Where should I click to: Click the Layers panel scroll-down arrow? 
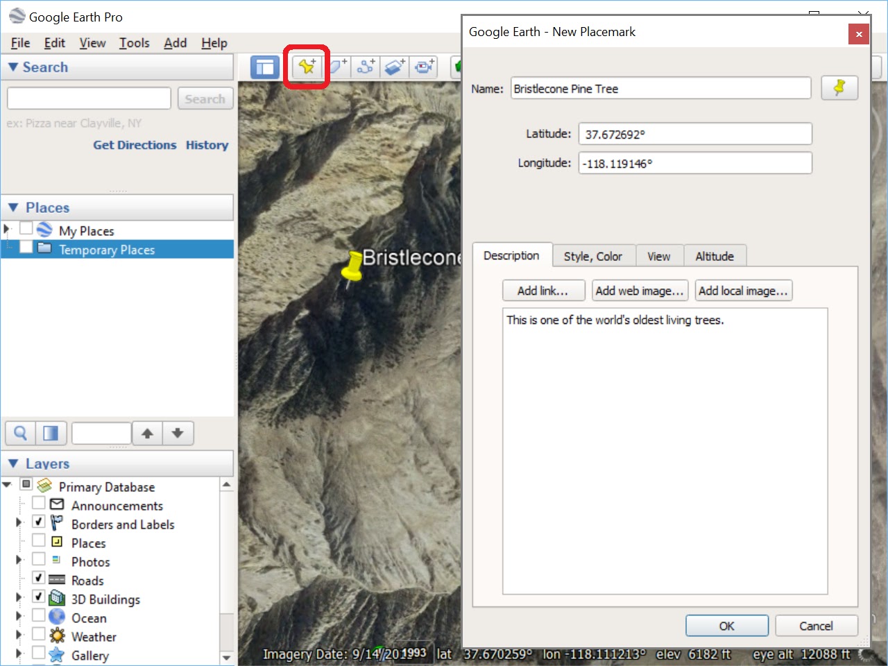click(226, 657)
